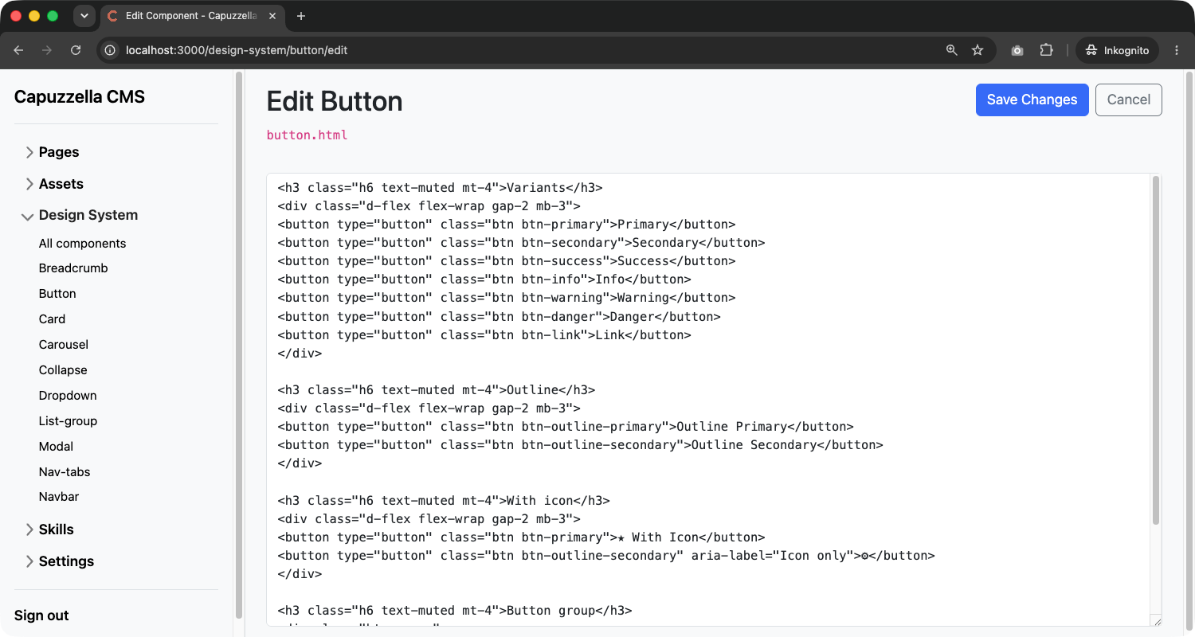The height and width of the screenshot is (637, 1195).
Task: Click the textarea resize handle corner
Action: pyautogui.click(x=1156, y=621)
